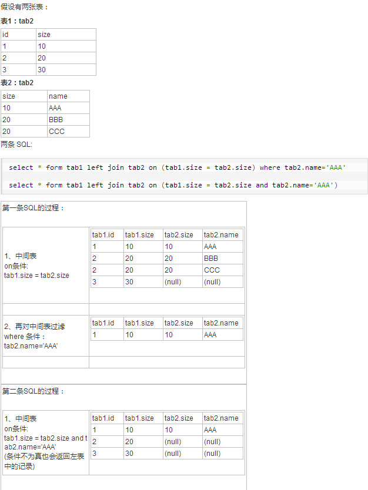
Task: Select the "表1：tab2" heading
Action: (x=17, y=21)
